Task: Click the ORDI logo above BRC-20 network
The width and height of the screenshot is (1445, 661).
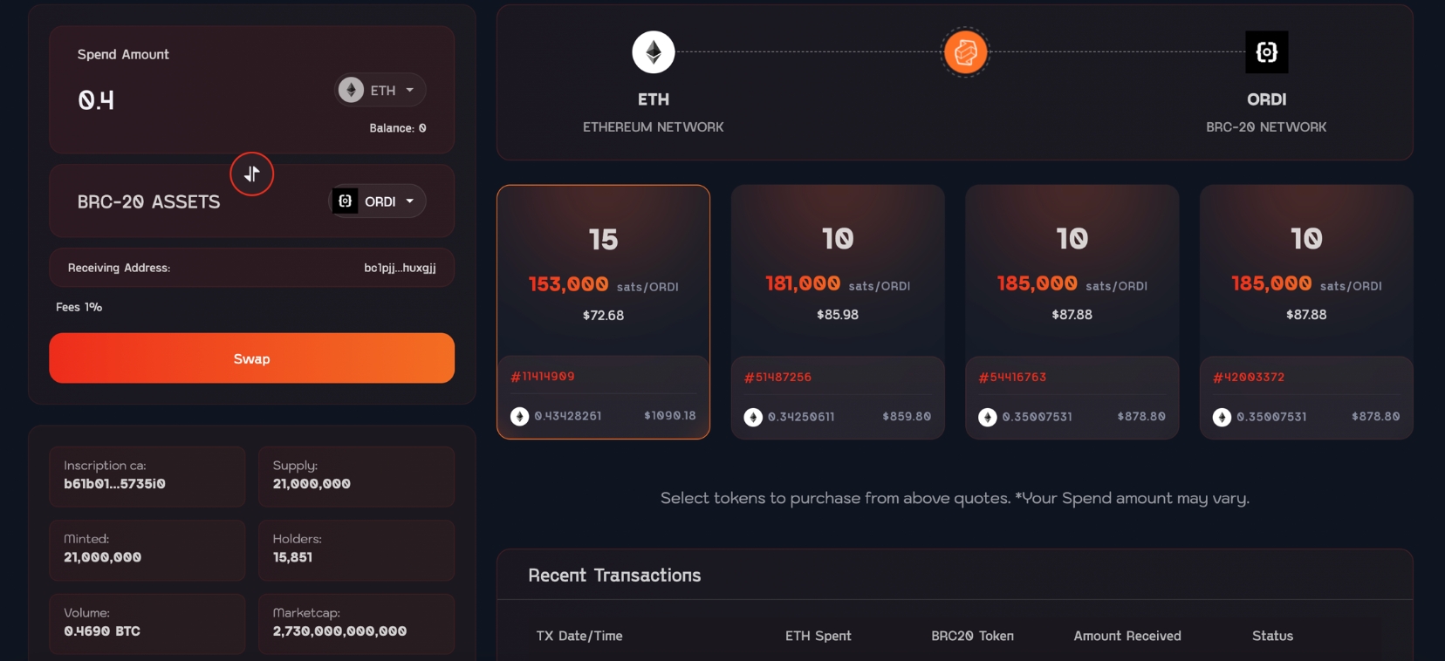Action: click(1266, 52)
